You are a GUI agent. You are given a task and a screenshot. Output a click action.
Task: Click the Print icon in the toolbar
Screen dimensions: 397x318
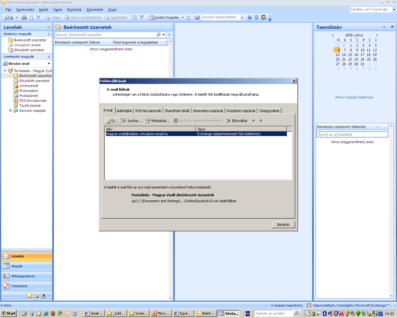pyautogui.click(x=24, y=17)
